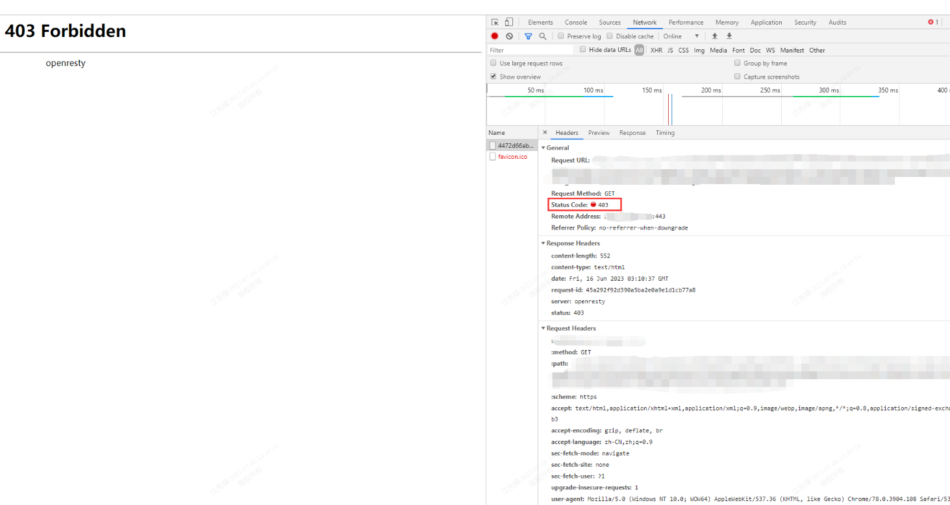Stop recording with the red record button

[x=495, y=36]
